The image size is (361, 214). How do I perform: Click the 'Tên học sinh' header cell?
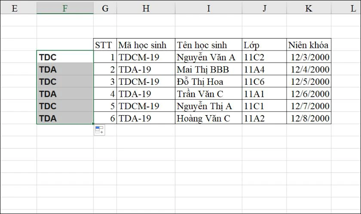208,45
